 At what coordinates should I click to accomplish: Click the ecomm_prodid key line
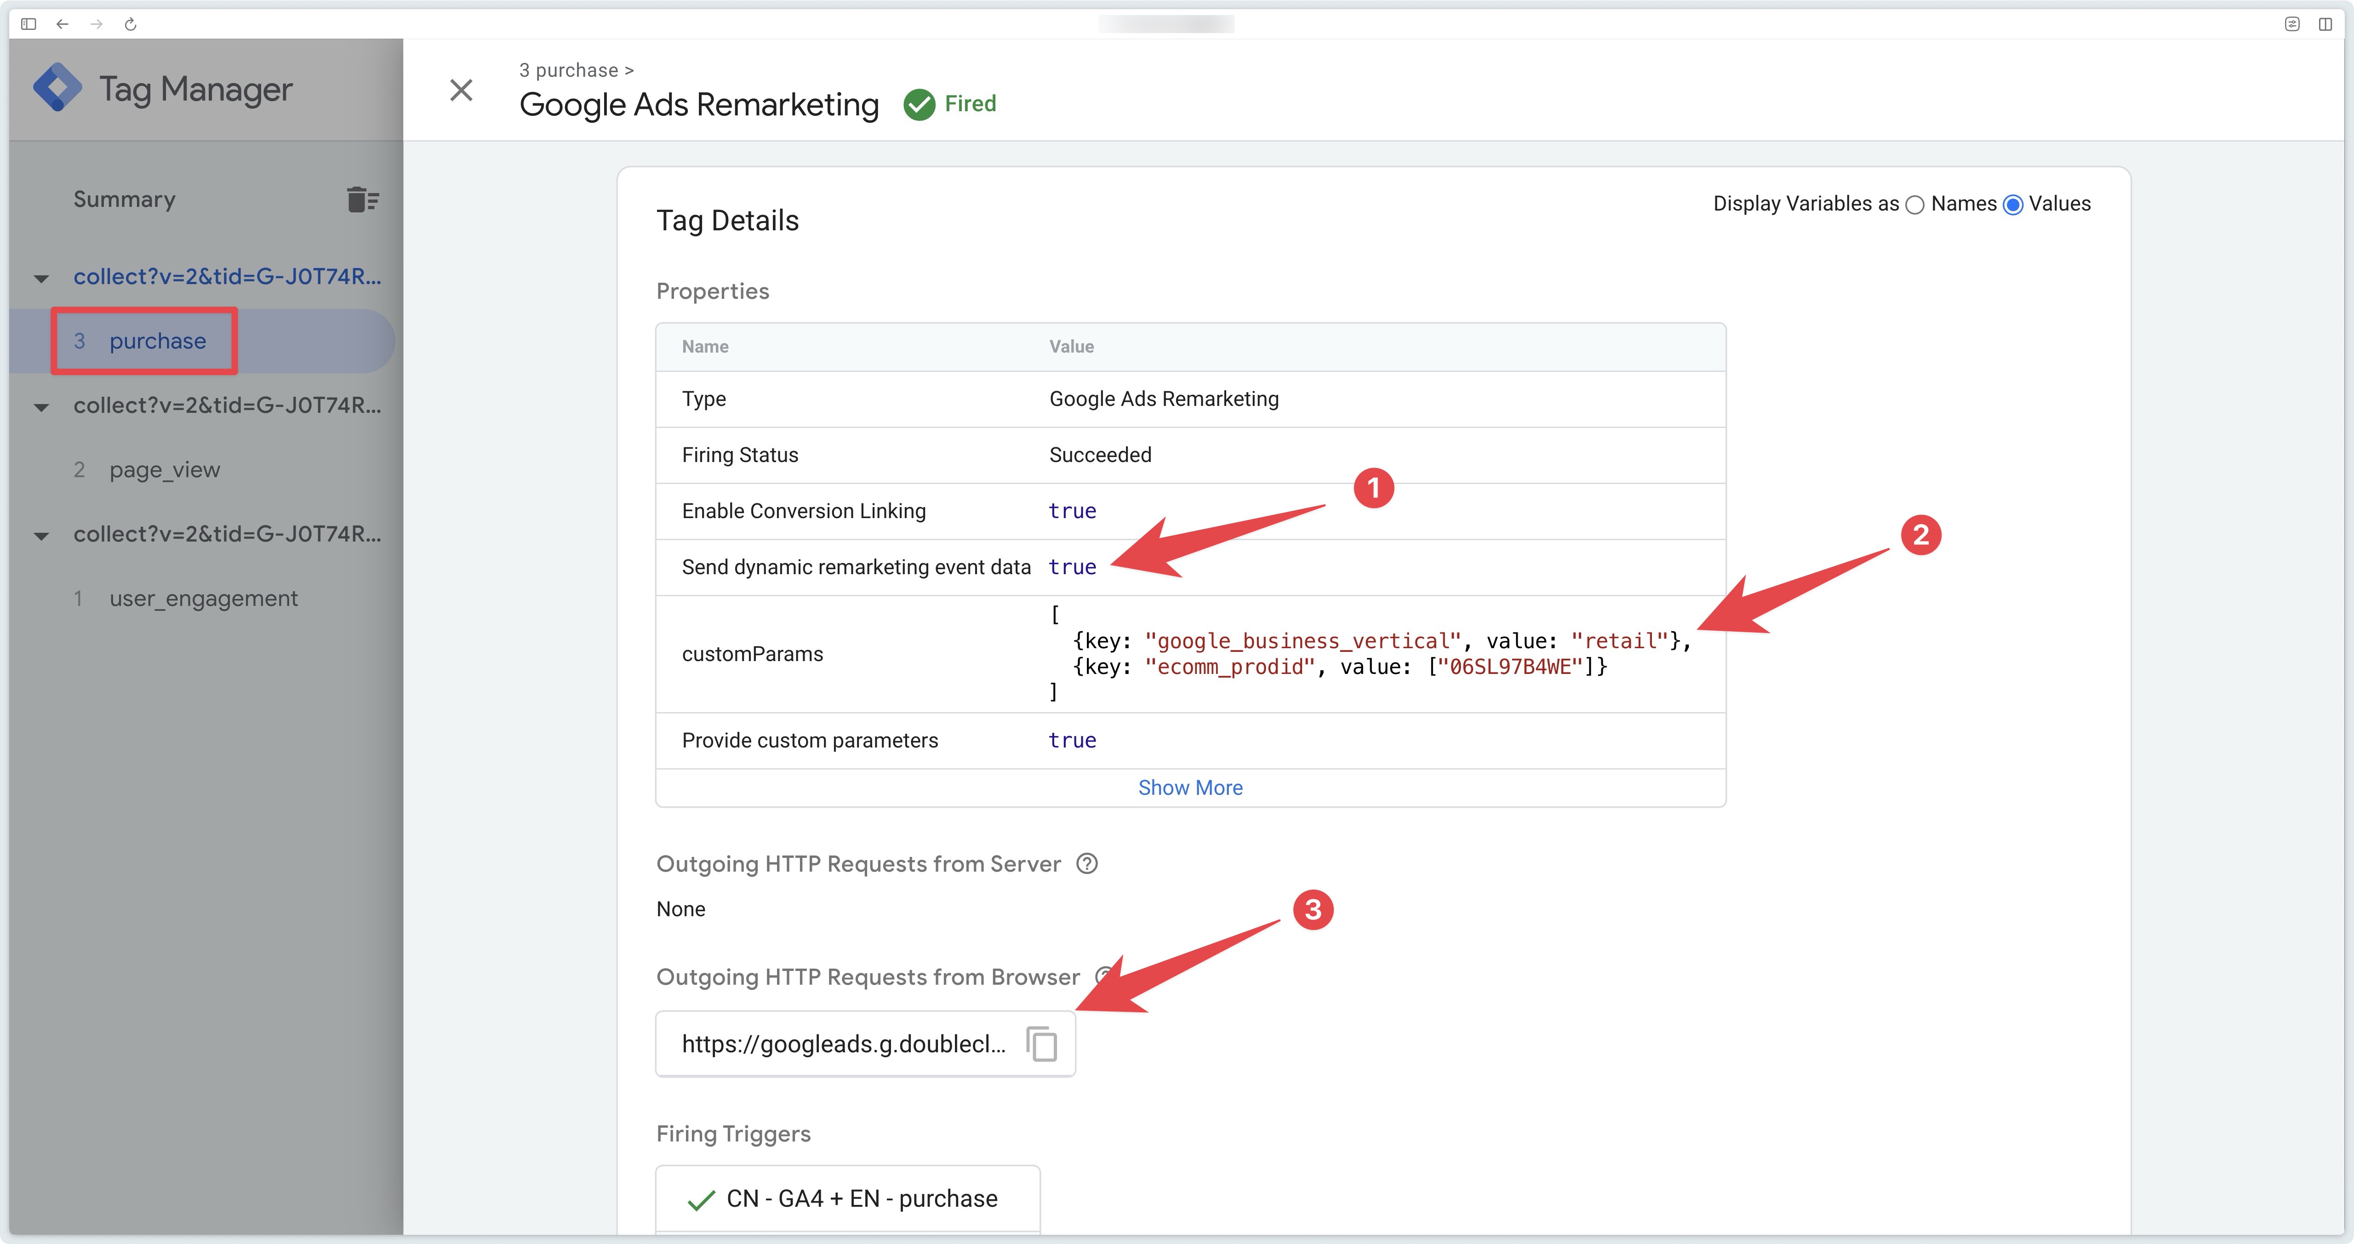(x=1340, y=666)
